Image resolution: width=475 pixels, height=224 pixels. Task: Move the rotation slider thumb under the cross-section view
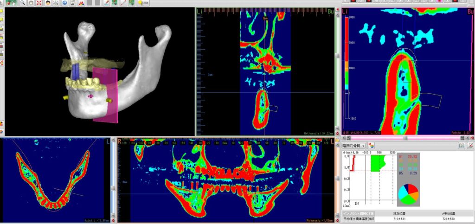pos(405,137)
